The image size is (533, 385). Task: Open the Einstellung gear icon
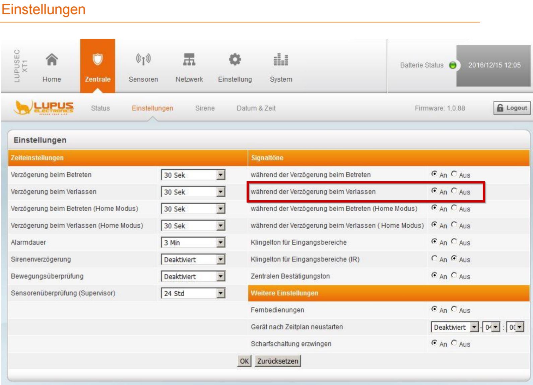tap(235, 60)
